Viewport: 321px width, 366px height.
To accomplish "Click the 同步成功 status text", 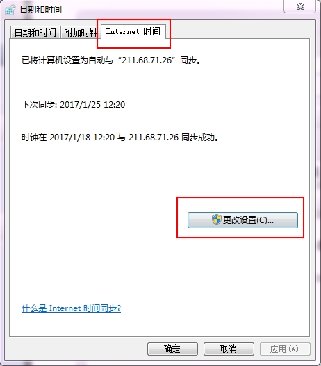I will pyautogui.click(x=198, y=138).
